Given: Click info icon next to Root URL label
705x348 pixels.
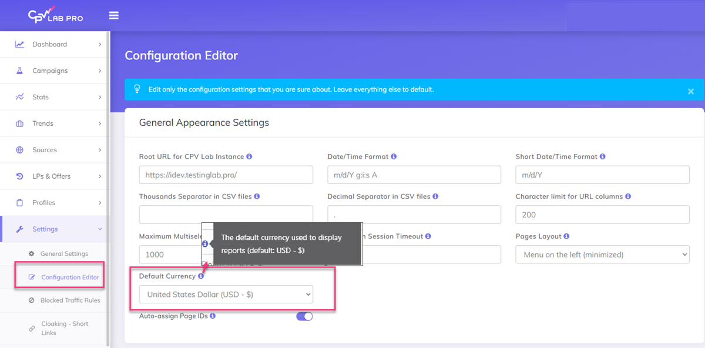Looking at the screenshot, I should pos(249,157).
